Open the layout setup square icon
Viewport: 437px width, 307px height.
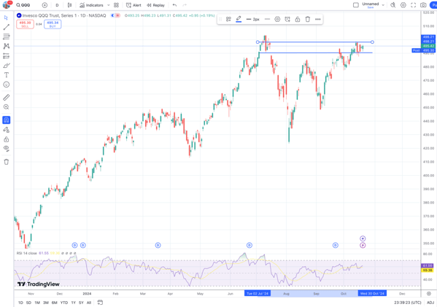[x=356, y=5]
